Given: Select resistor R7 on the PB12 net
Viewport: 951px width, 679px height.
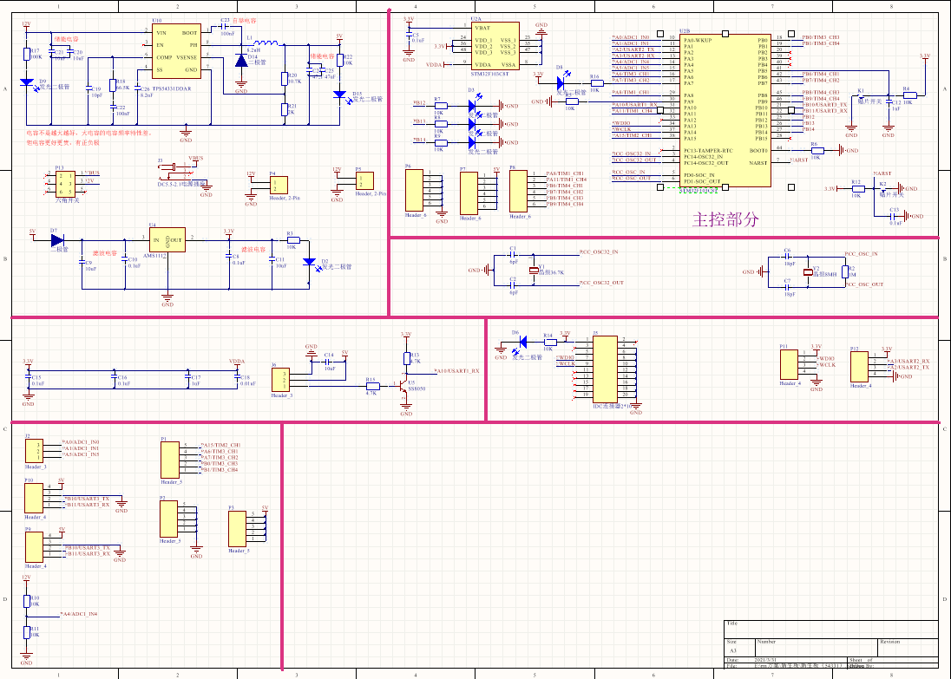Looking at the screenshot, I should coord(442,106).
